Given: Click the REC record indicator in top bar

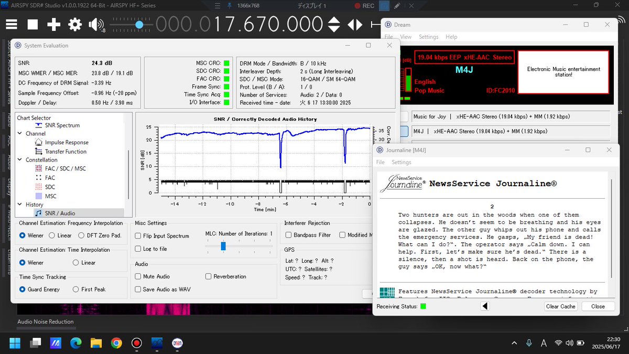Looking at the screenshot, I should point(364,6).
